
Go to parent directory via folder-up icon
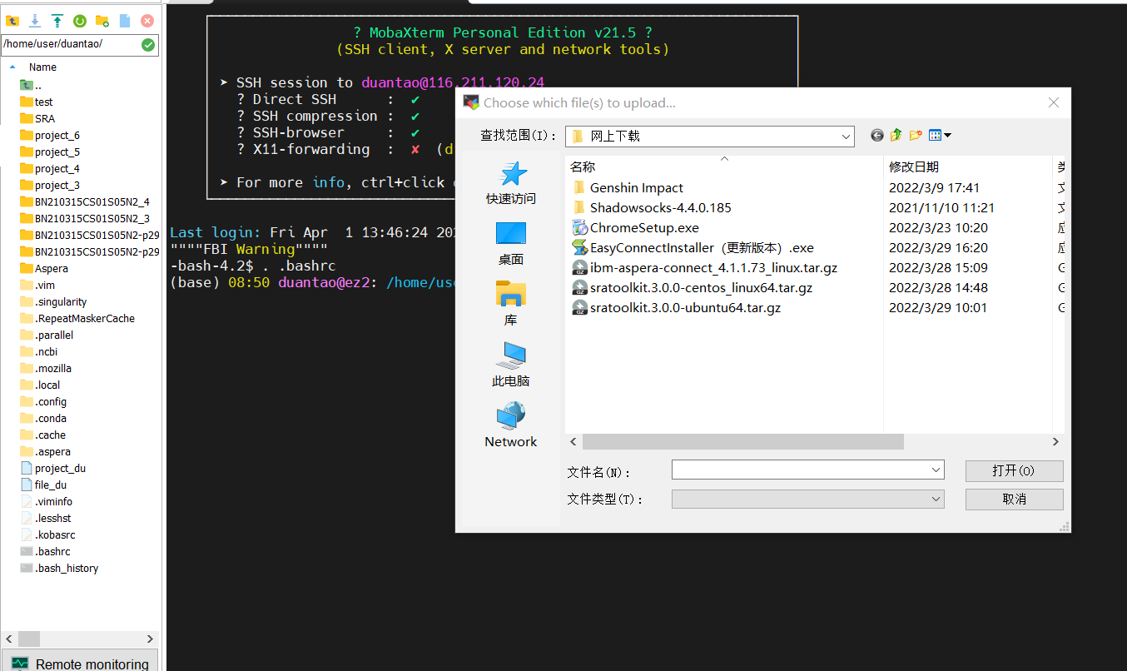pyautogui.click(x=12, y=21)
